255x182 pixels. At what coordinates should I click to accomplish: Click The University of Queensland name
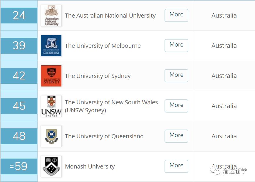(104, 136)
